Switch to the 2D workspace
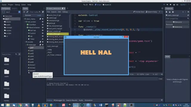Image resolution: width=191 pixels, height=107 pixels. point(86,5)
